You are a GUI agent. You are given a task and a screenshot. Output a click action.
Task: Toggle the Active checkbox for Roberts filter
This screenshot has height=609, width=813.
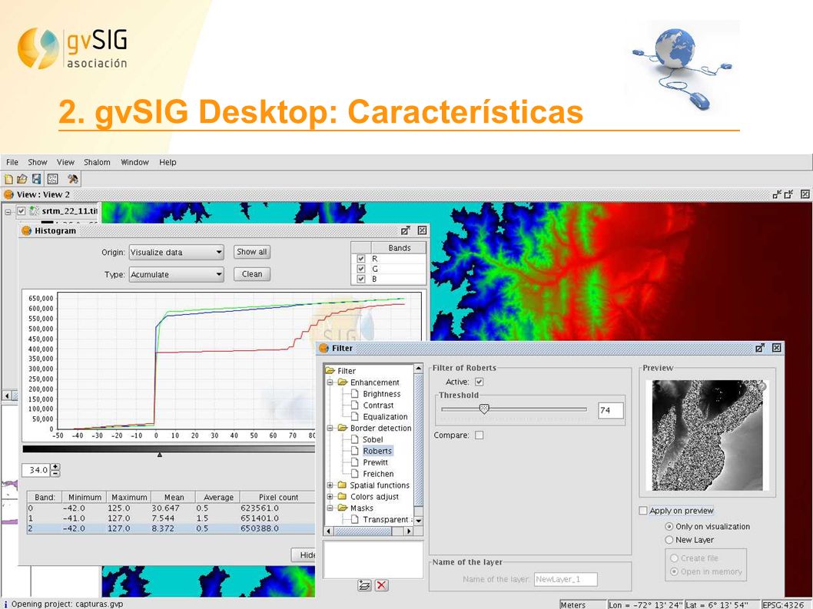[x=479, y=382]
